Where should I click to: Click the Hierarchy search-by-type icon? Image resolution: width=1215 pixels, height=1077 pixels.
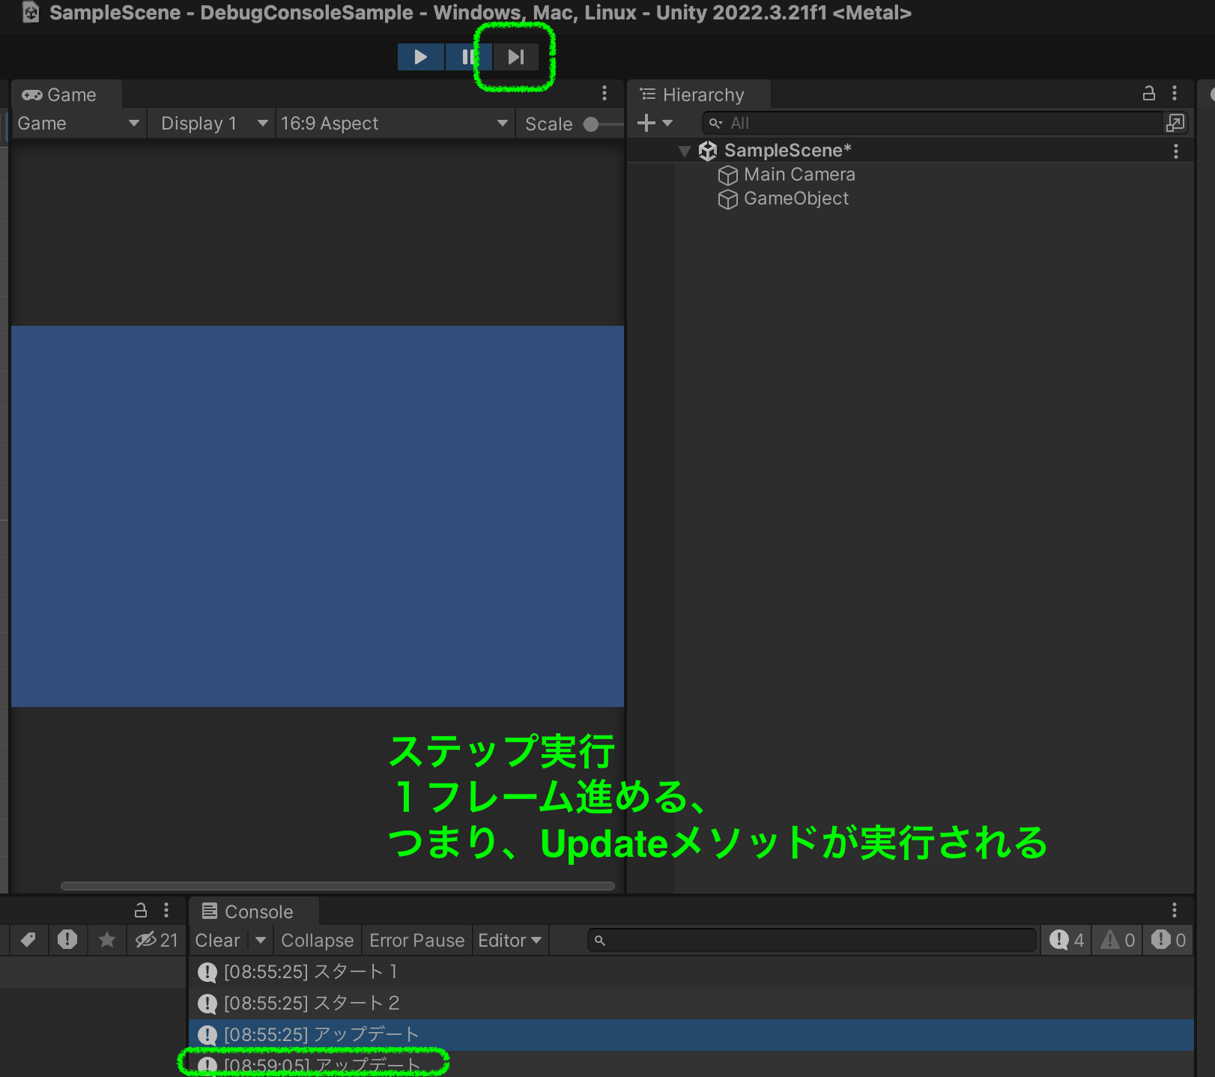pyautogui.click(x=1175, y=123)
